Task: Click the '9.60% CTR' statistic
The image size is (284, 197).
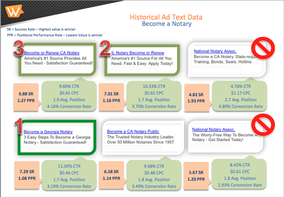Action: point(69,86)
